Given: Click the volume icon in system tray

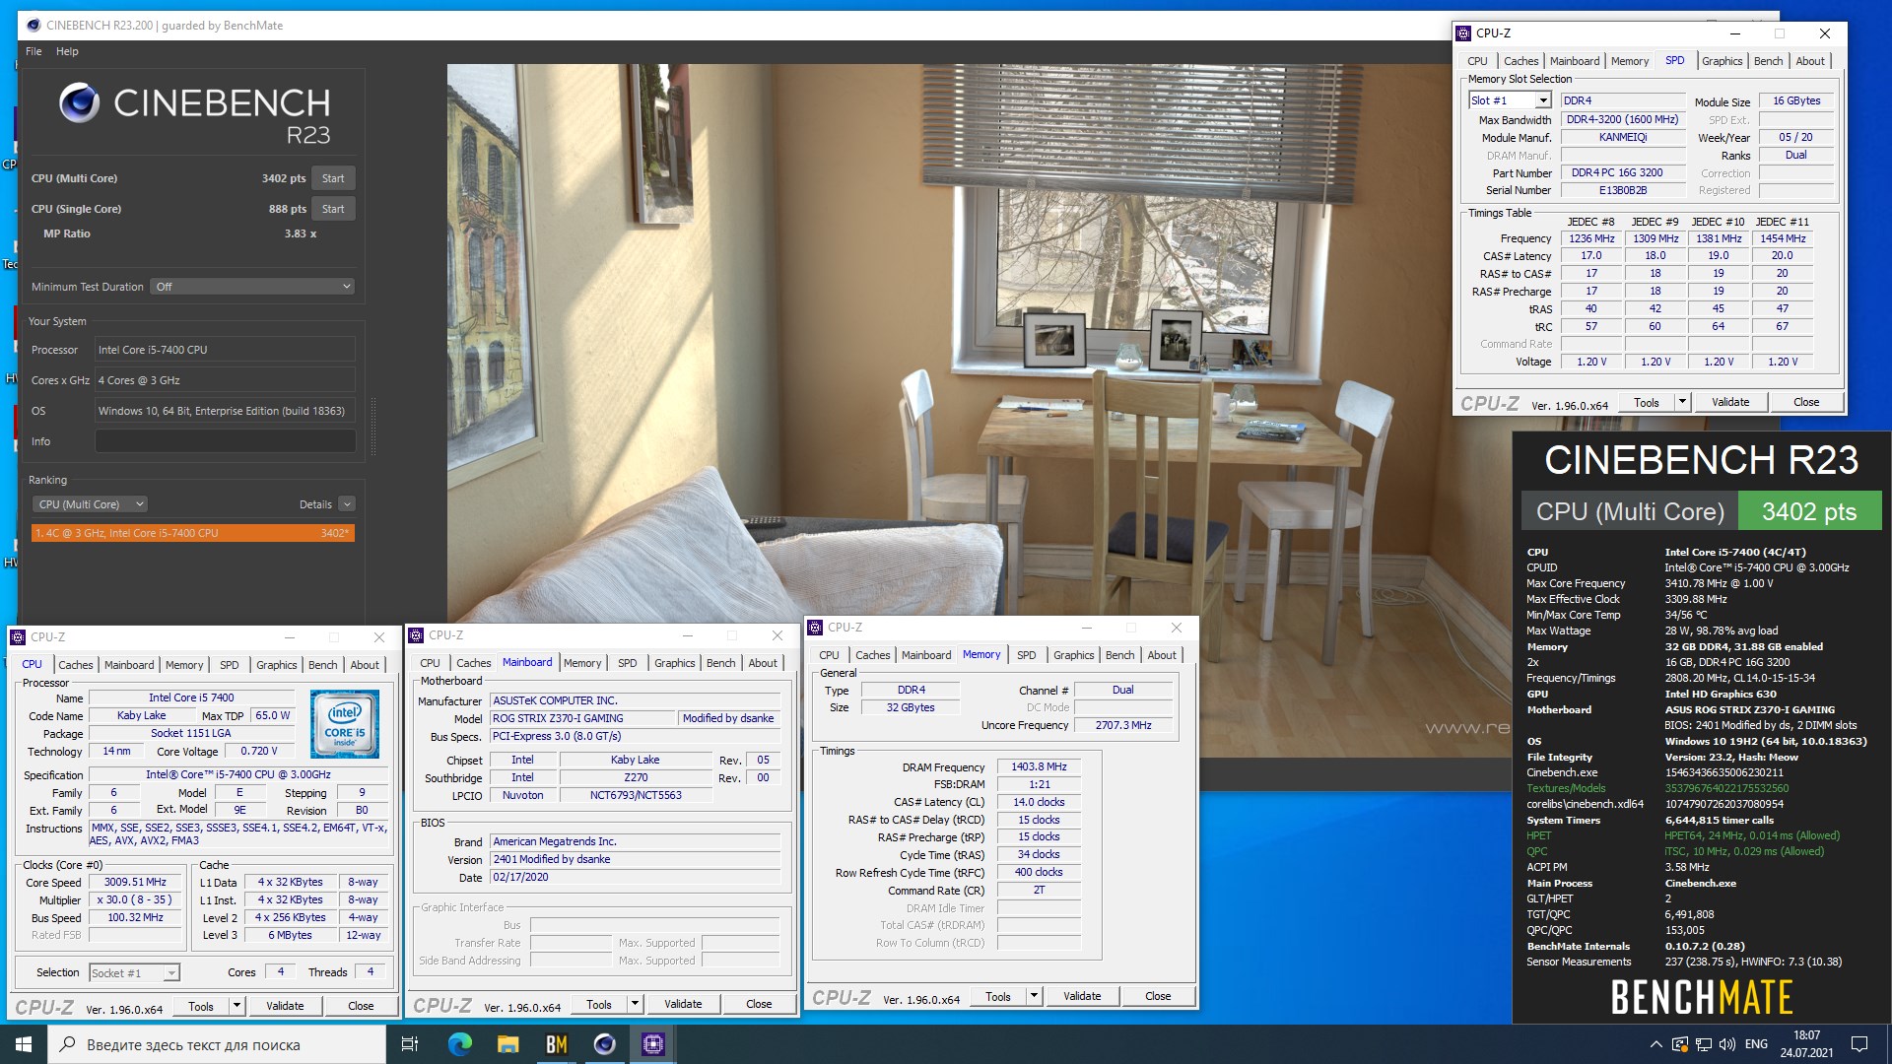Looking at the screenshot, I should pyautogui.click(x=1726, y=1044).
